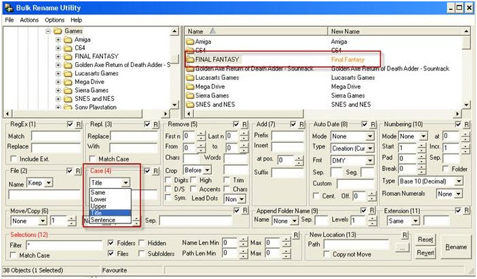The height and width of the screenshot is (279, 477).
Task: Click the FINAL FANTASY folder icon in file list
Action: (x=190, y=60)
